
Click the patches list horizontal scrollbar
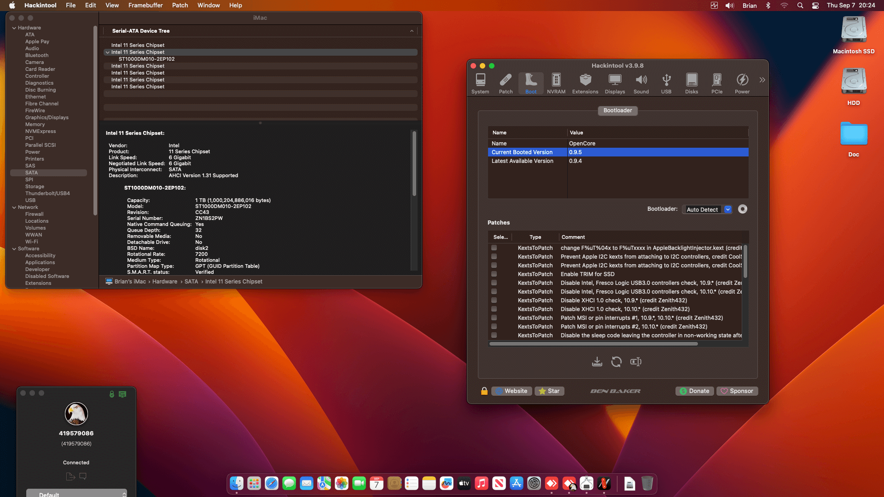(593, 343)
